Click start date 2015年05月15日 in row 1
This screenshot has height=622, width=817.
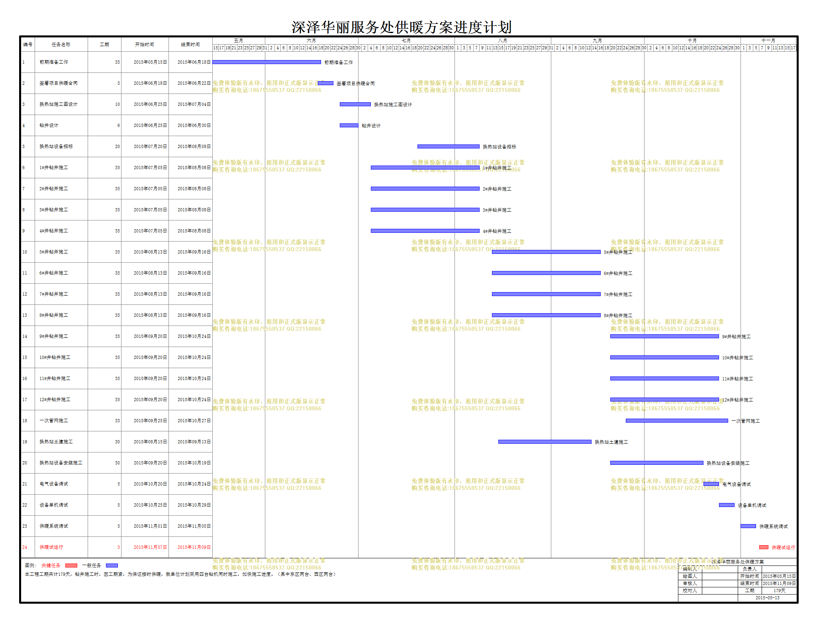point(151,62)
